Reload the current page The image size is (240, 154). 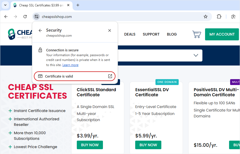[25, 17]
